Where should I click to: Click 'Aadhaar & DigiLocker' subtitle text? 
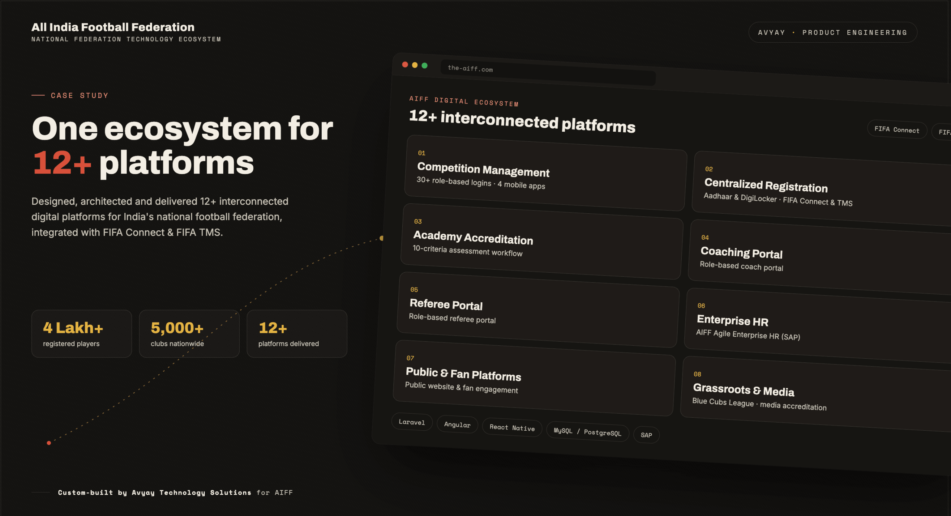tap(740, 197)
